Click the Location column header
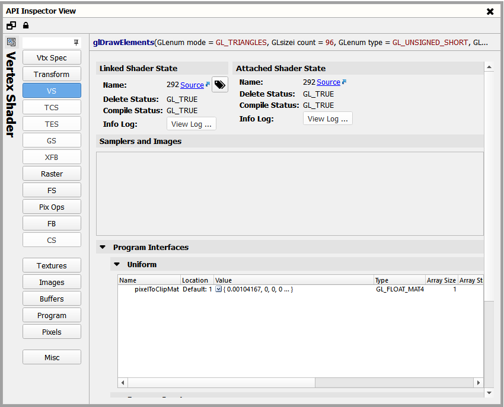 point(197,280)
